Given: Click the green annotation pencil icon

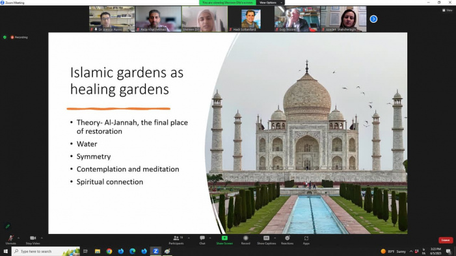Looking at the screenshot, I should coord(8,226).
